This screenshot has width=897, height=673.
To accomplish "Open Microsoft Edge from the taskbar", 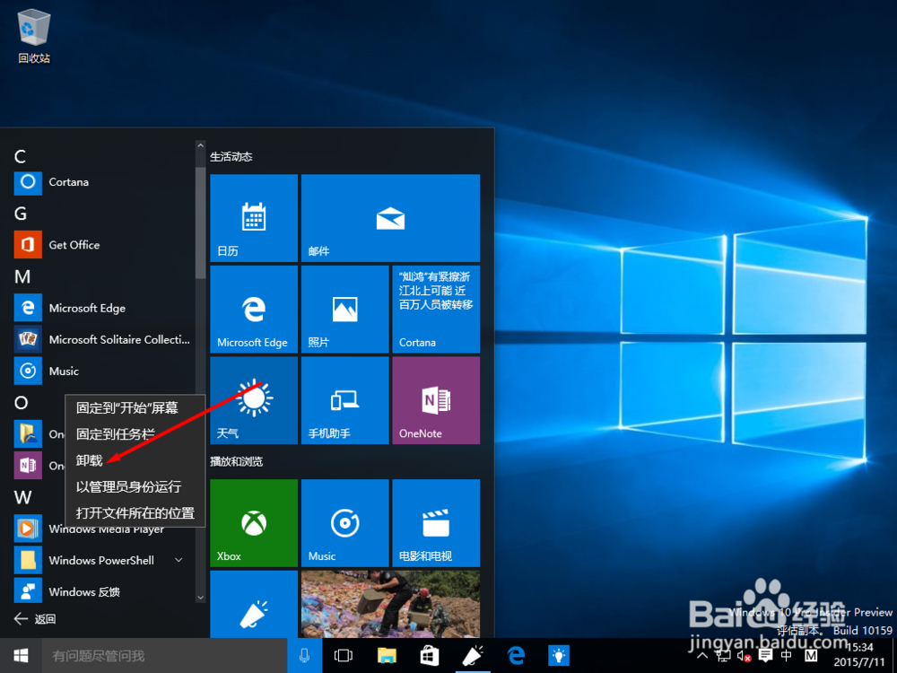I will (516, 655).
